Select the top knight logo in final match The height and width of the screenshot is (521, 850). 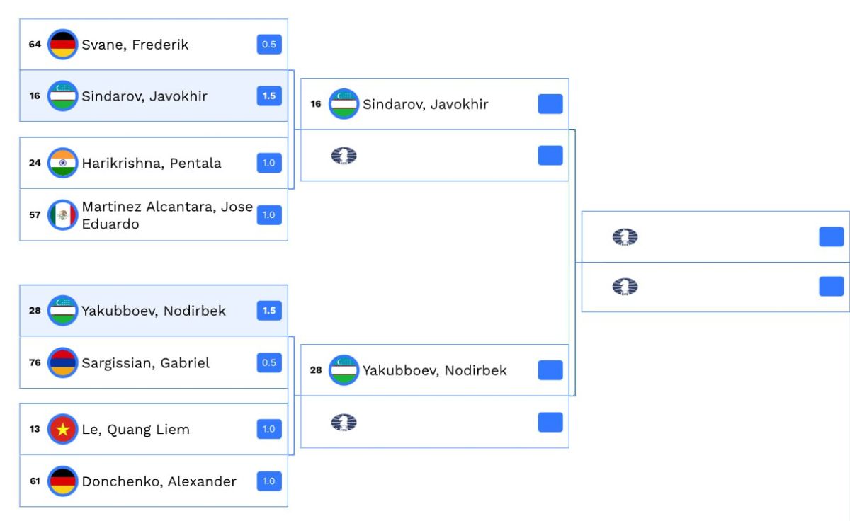click(x=625, y=237)
